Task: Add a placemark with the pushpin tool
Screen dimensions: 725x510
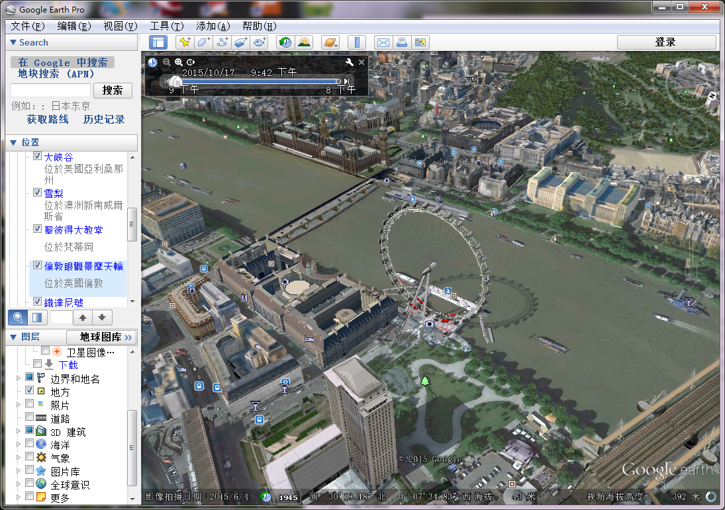Action: click(185, 42)
